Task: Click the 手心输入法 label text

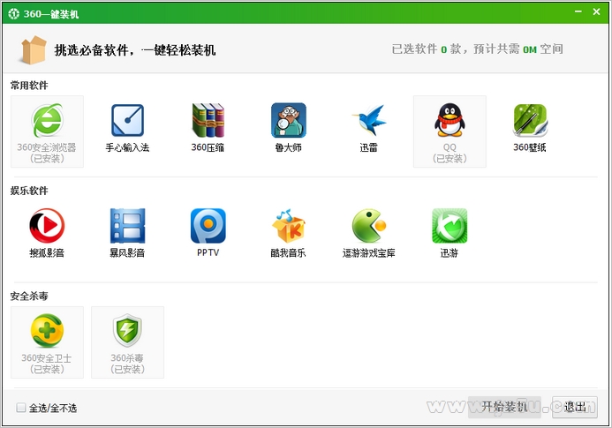Action: tap(128, 147)
